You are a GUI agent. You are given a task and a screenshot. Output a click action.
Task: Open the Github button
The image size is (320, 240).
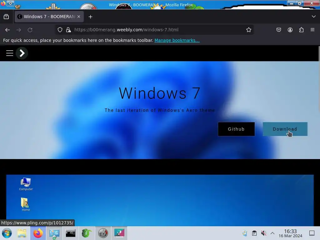click(236, 129)
